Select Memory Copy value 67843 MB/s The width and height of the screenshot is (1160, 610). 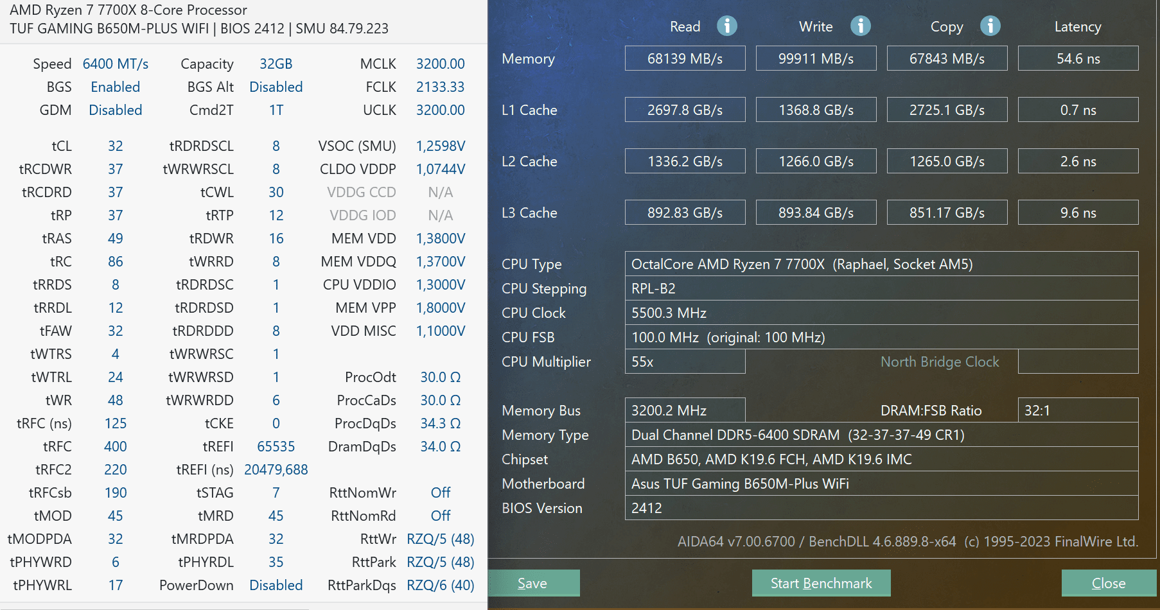[947, 58]
